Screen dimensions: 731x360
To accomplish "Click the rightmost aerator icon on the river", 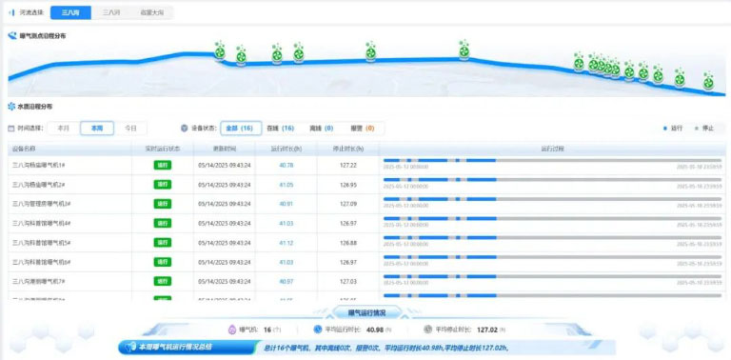I will pyautogui.click(x=708, y=82).
